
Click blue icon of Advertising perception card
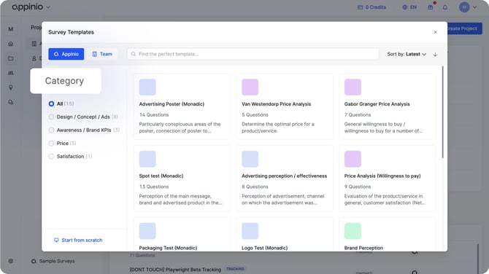point(250,159)
